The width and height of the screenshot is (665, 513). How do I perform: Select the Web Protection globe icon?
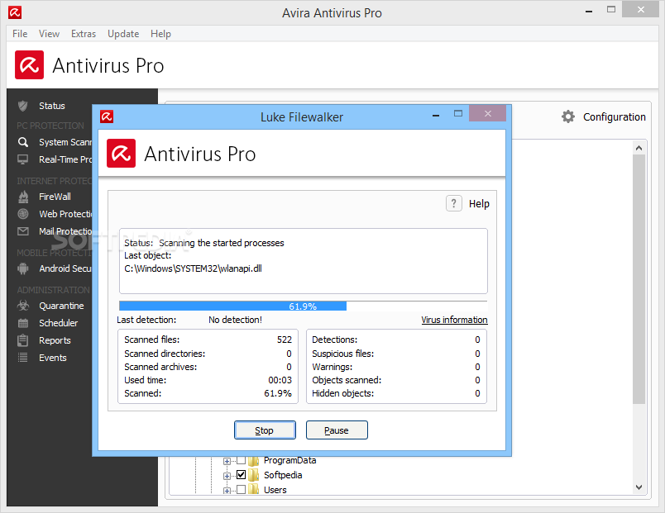pyautogui.click(x=23, y=214)
